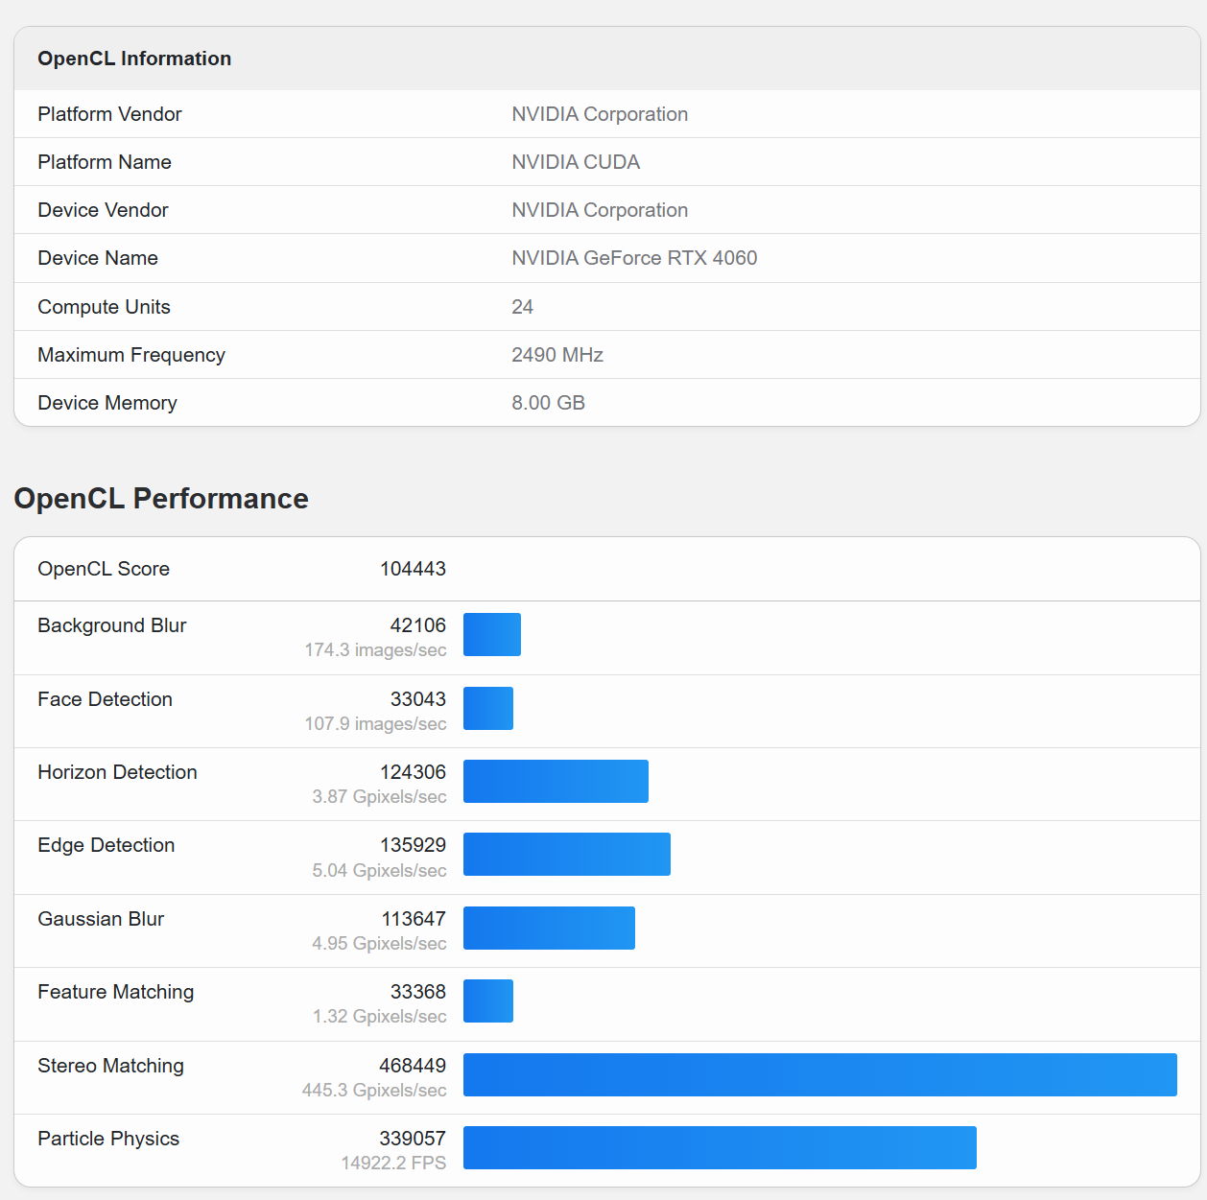This screenshot has width=1207, height=1200.
Task: Click the OpenCL Information section header
Action: pyautogui.click(x=134, y=59)
